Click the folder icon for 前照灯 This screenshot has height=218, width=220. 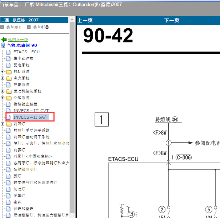(x=9, y=124)
